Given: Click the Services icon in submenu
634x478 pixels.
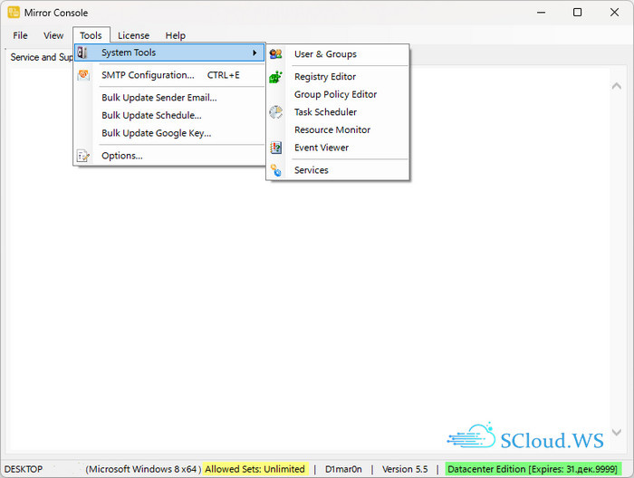Looking at the screenshot, I should point(276,170).
